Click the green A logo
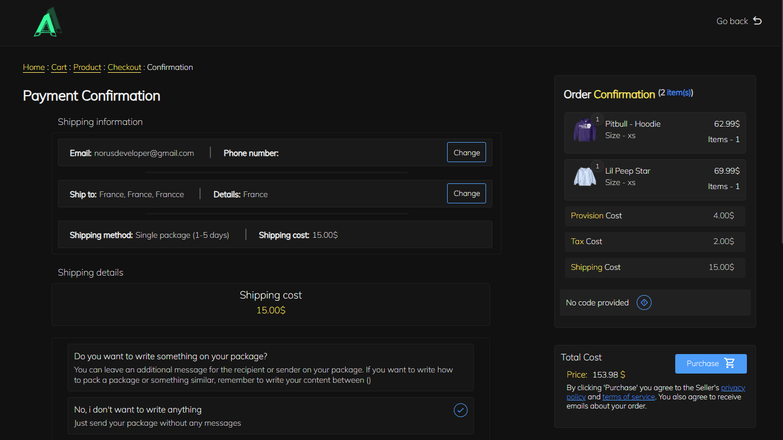 48,22
